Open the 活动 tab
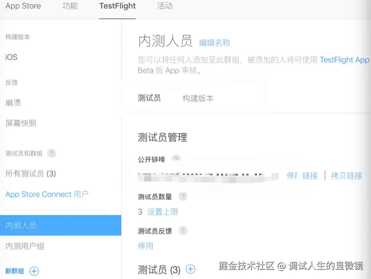Viewport: 371px width, 279px height. point(164,6)
